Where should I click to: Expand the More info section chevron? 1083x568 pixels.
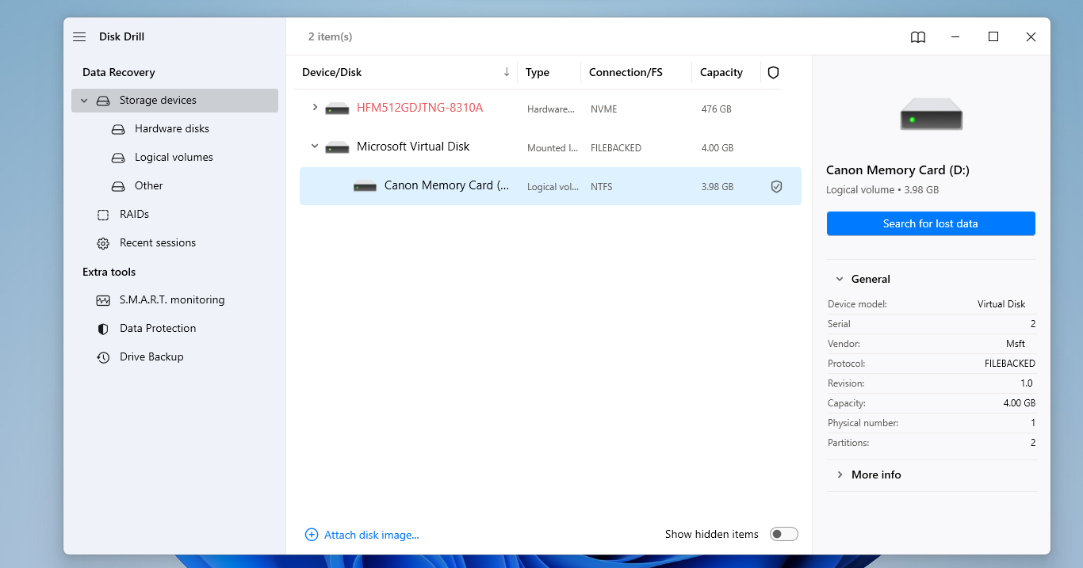pyautogui.click(x=840, y=475)
